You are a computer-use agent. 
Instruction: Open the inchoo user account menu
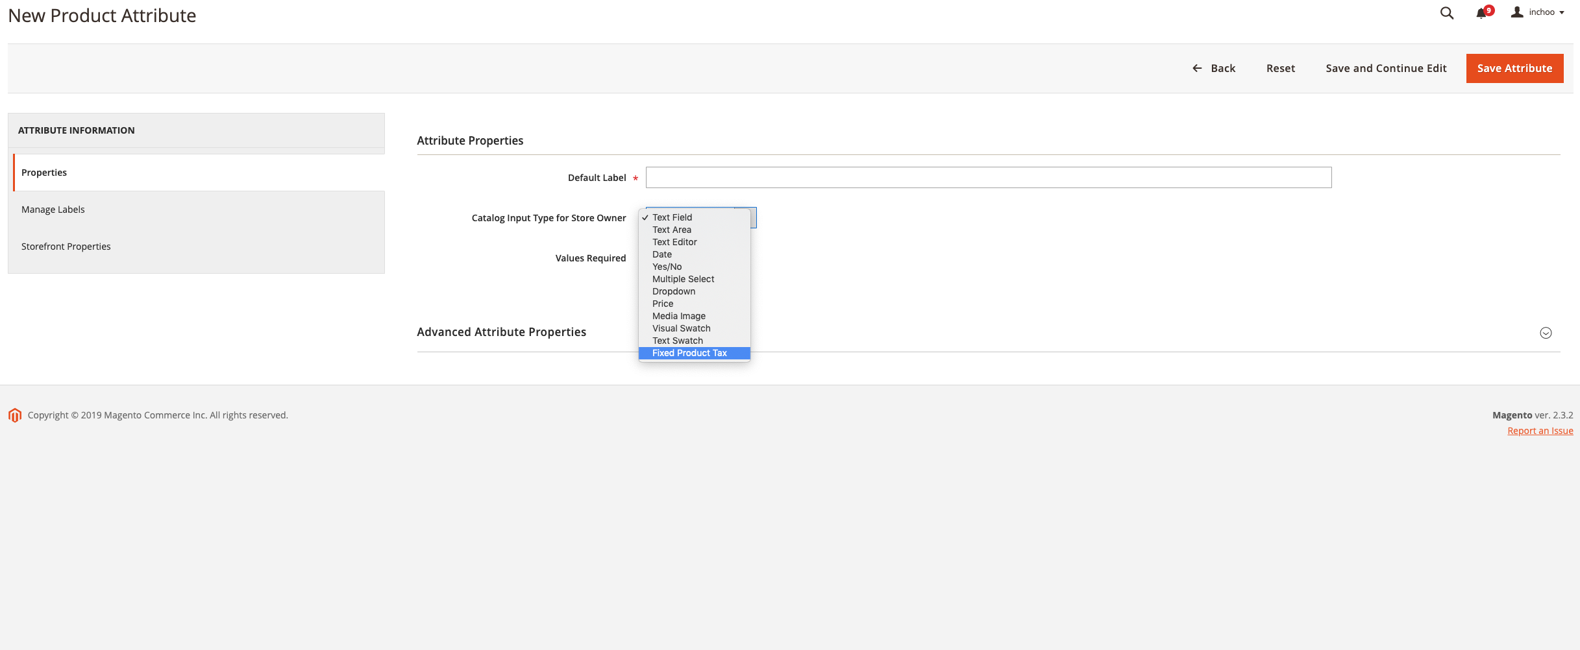tap(1537, 12)
